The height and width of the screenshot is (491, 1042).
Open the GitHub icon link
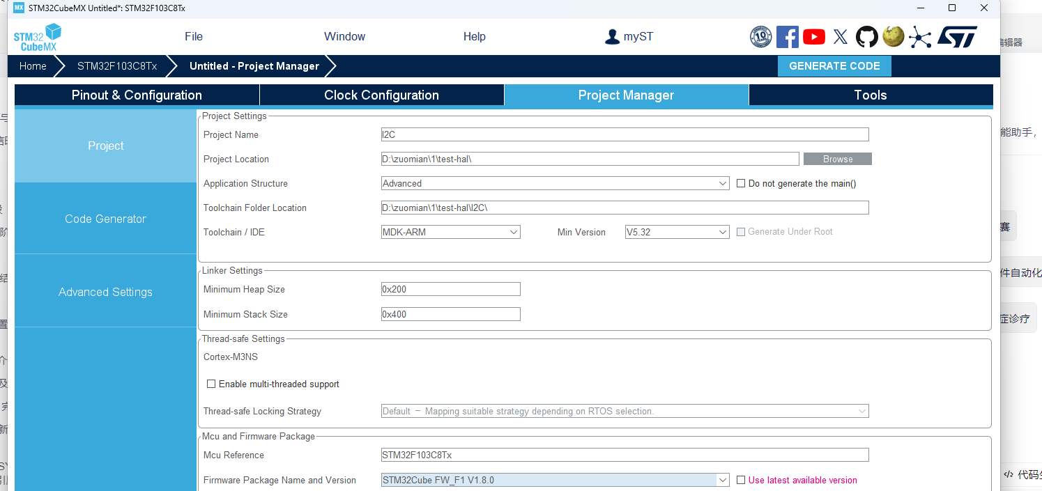click(x=866, y=37)
